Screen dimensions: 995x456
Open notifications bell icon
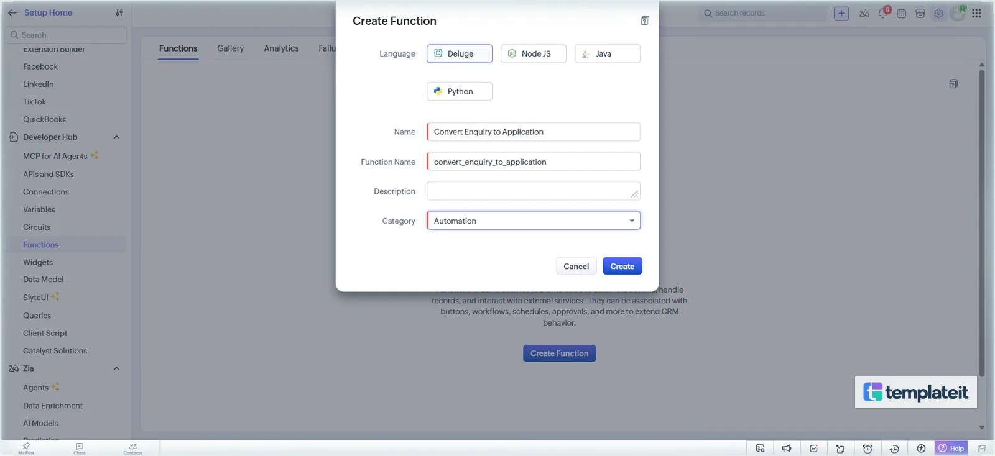click(x=883, y=13)
